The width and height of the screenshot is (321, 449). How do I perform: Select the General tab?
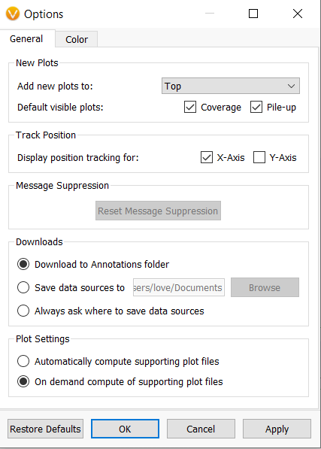26,38
